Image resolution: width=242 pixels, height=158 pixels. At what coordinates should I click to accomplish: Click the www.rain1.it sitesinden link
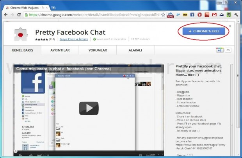111,39
